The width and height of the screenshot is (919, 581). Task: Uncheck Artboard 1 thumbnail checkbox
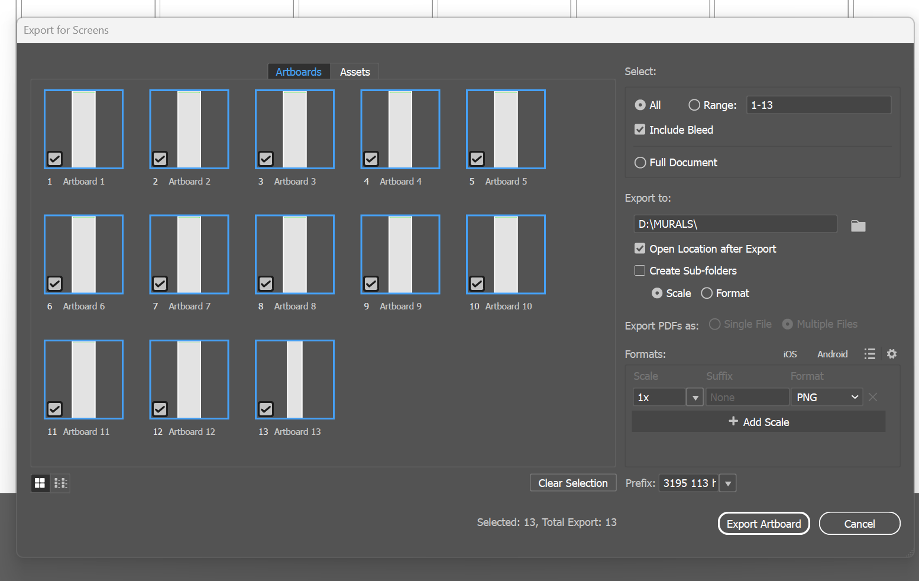55,159
